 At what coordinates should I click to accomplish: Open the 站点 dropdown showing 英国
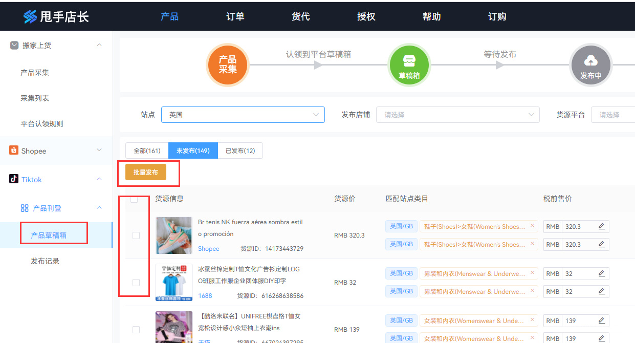(x=243, y=115)
